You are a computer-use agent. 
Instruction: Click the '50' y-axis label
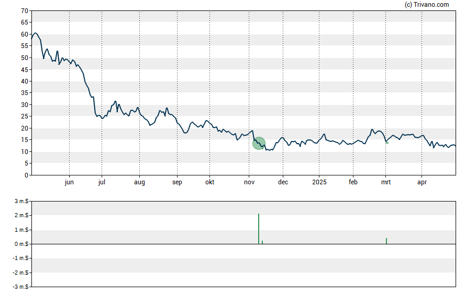[25, 58]
